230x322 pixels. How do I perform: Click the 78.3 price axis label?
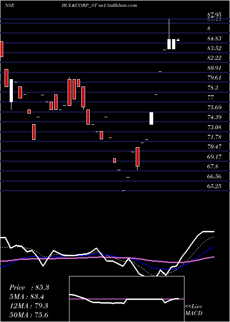point(213,88)
